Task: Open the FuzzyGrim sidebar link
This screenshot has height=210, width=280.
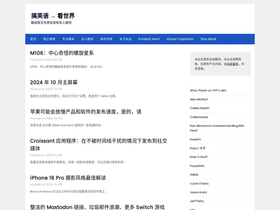Action: pyautogui.click(x=197, y=166)
